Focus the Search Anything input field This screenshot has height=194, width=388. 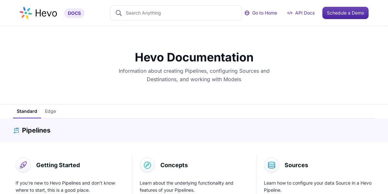tap(176, 13)
